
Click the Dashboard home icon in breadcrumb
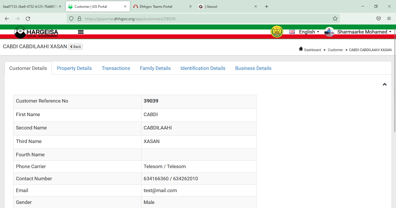301,49
